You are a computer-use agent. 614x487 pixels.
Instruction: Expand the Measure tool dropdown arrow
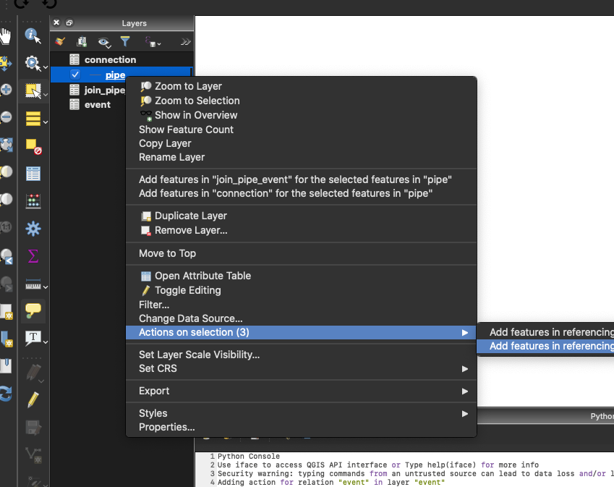[x=46, y=287]
